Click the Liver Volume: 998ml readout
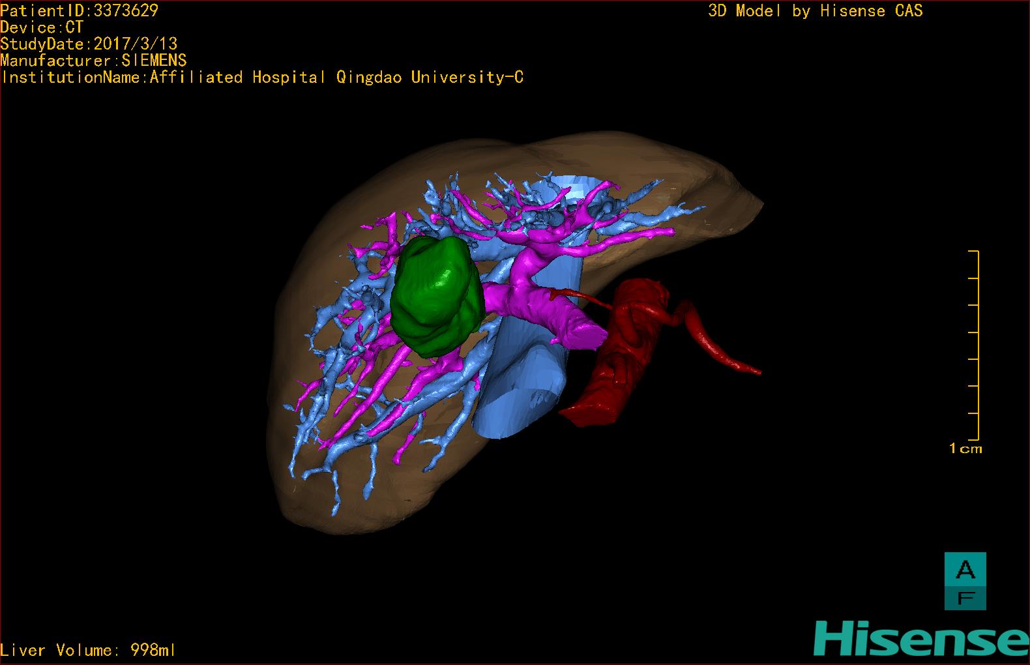This screenshot has height=665, width=1030. click(88, 650)
